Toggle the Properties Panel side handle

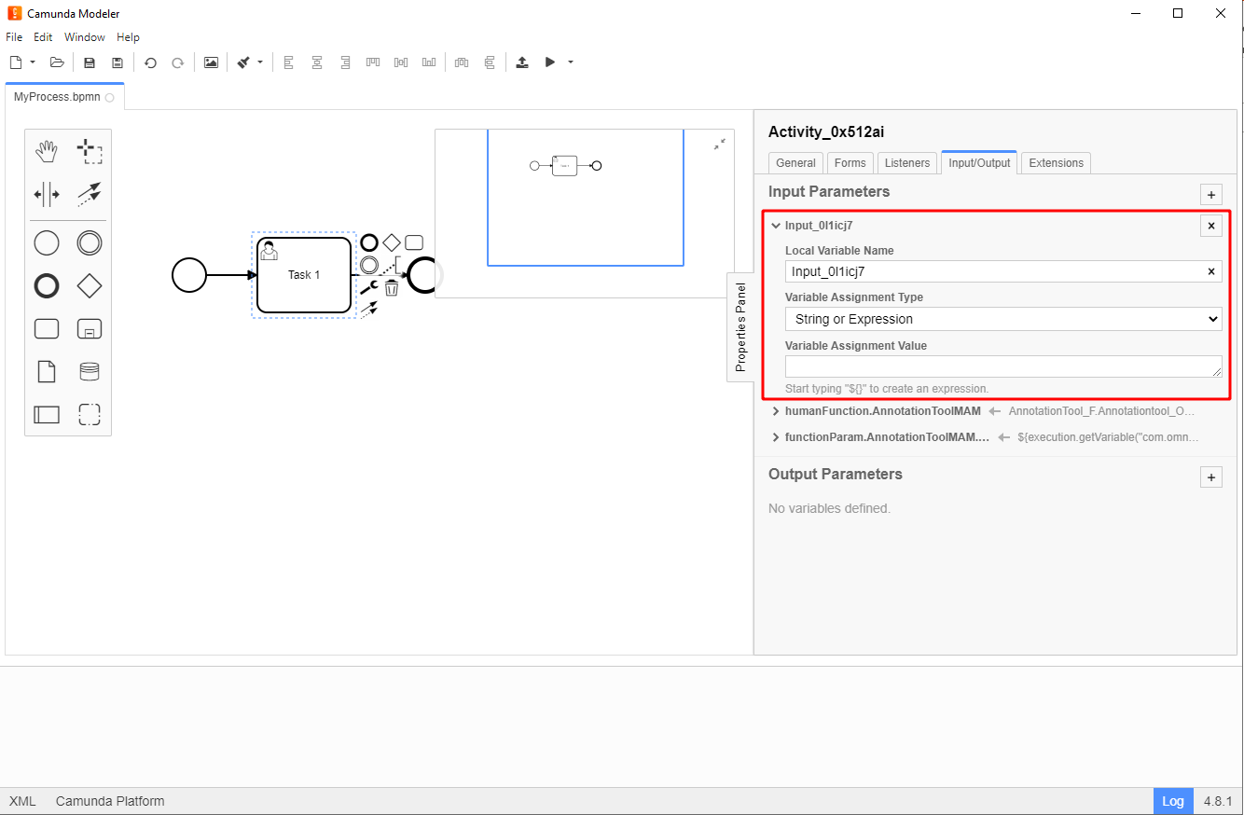[740, 326]
